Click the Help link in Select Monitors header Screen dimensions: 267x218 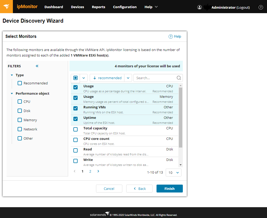click(178, 36)
